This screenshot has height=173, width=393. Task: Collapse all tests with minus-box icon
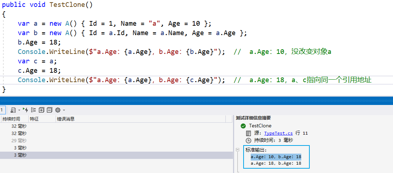(50, 110)
